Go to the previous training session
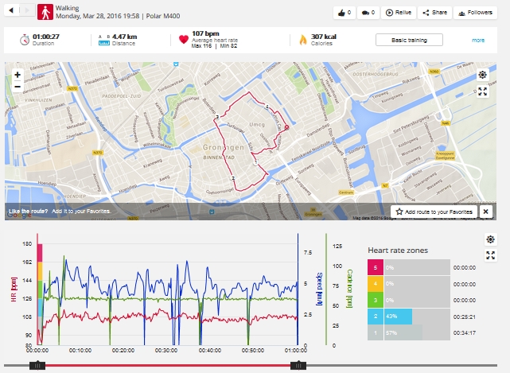The image size is (510, 373). click(x=10, y=11)
